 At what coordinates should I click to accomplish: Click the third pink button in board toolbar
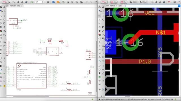124,2
